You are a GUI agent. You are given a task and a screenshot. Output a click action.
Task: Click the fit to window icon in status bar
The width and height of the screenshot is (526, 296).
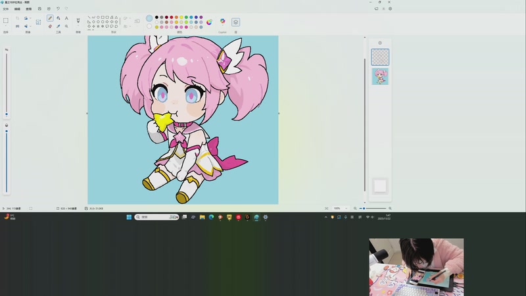[326, 209]
